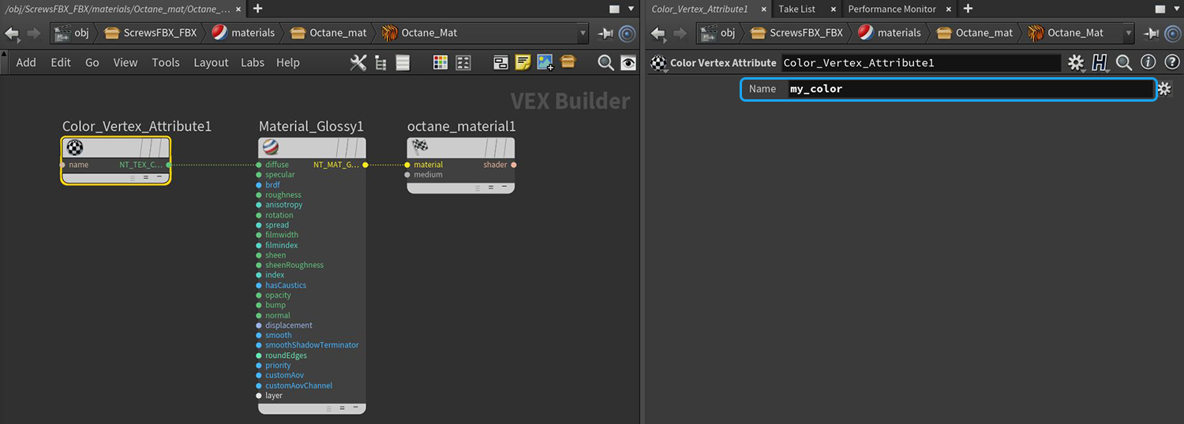Open the Layout menu
The width and height of the screenshot is (1184, 424).
pyautogui.click(x=211, y=63)
